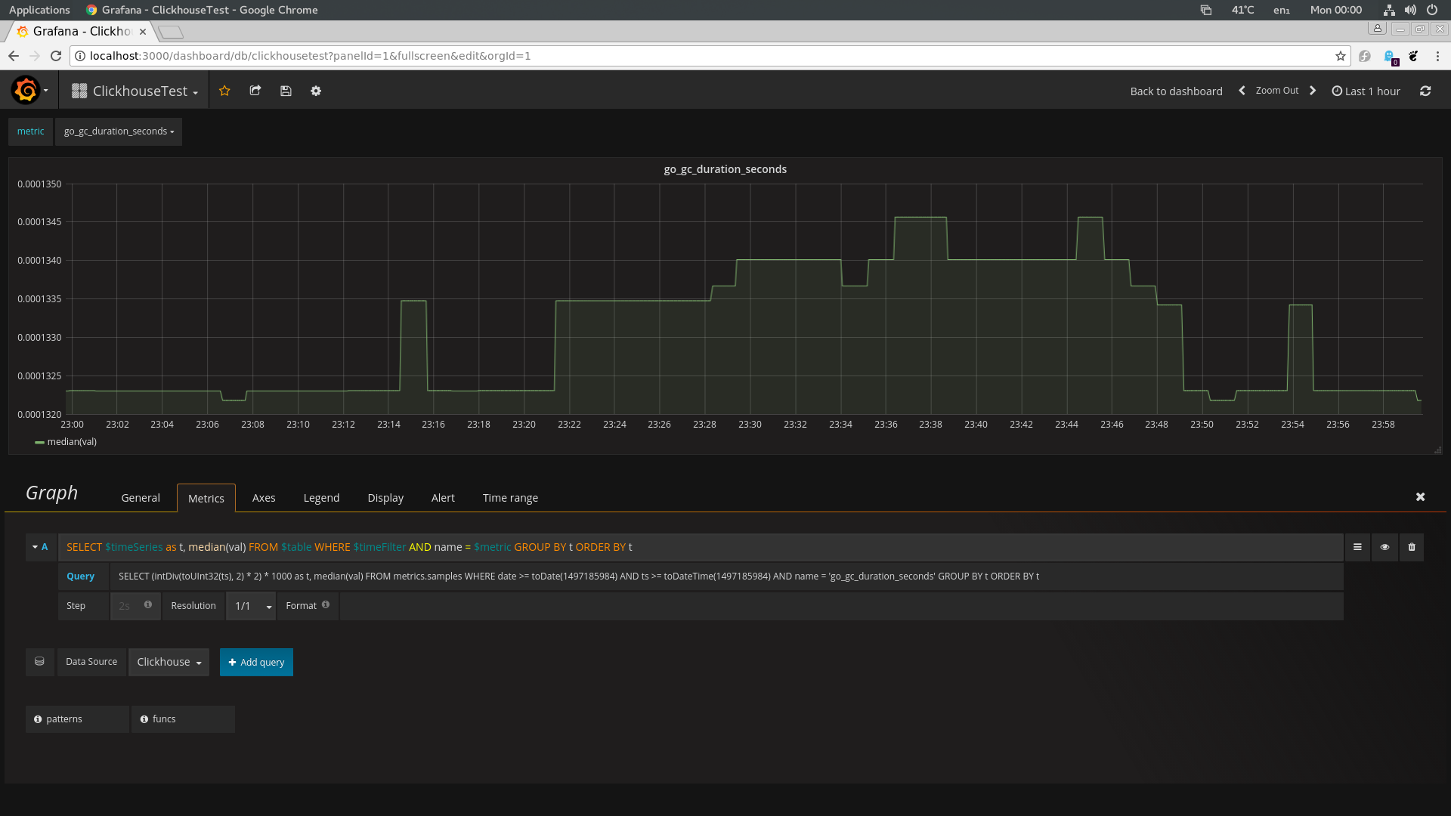This screenshot has height=816, width=1451.
Task: Toggle the median(val) series in the legend
Action: 72,442
